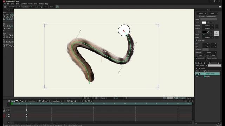Toggle the Stroke checkbox in Style panel
Screen dimensions: 225x126
(196, 32)
